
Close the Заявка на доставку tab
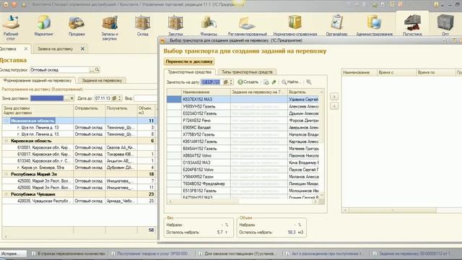tap(82, 48)
